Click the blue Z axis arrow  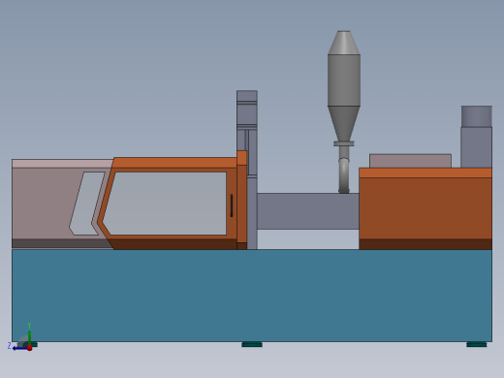click(x=20, y=348)
